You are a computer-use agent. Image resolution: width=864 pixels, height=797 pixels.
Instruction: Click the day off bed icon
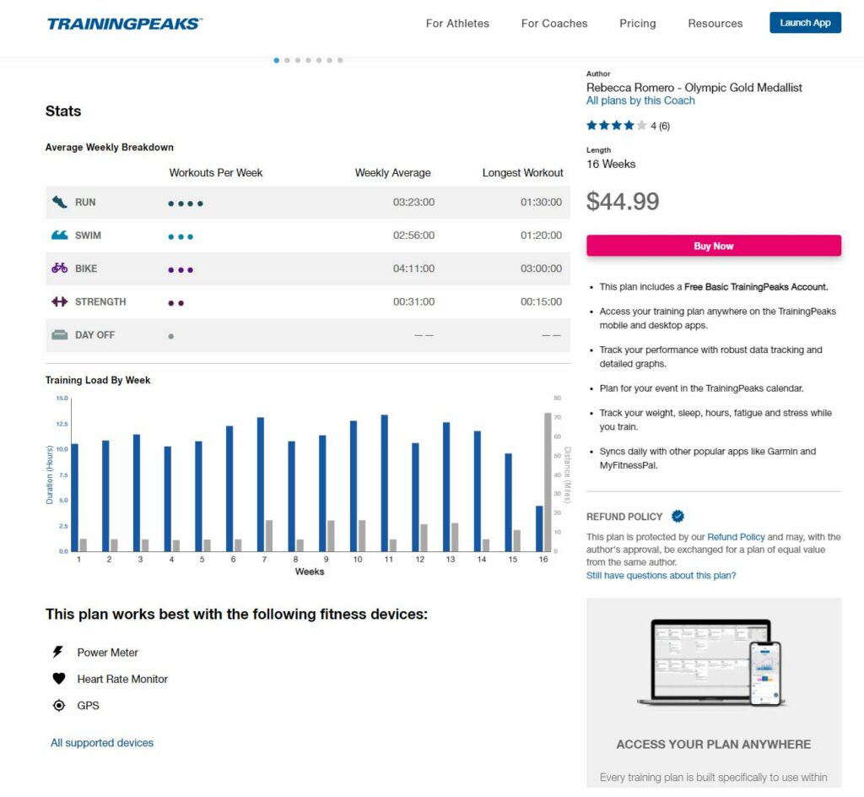click(60, 334)
